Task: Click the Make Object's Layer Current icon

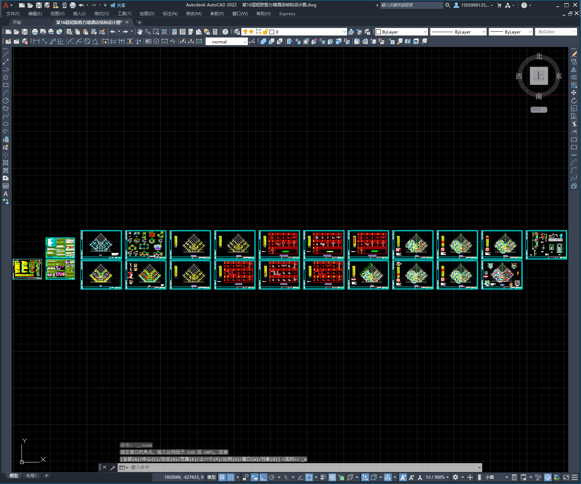Action: tap(351, 32)
